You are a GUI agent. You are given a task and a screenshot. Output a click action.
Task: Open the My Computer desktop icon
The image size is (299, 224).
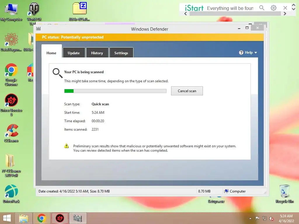click(x=11, y=12)
